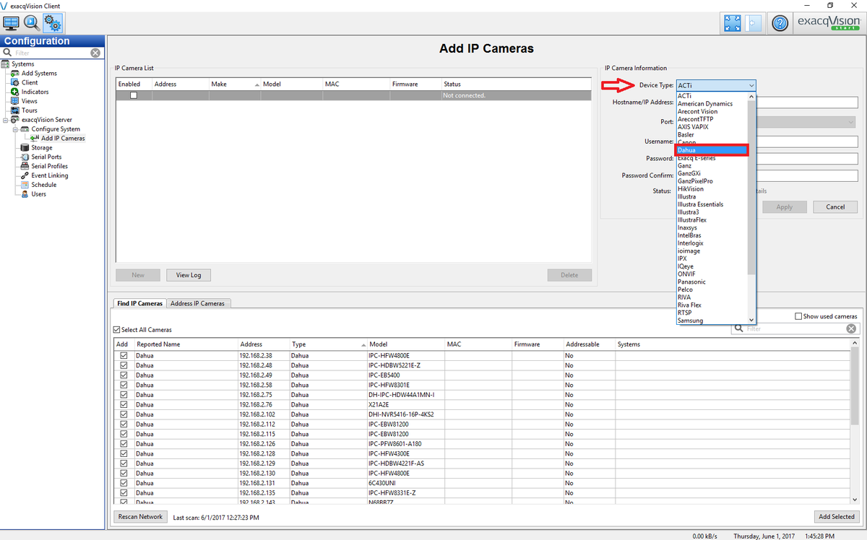
Task: Switch to the Address IP Cameras tab
Action: click(197, 303)
